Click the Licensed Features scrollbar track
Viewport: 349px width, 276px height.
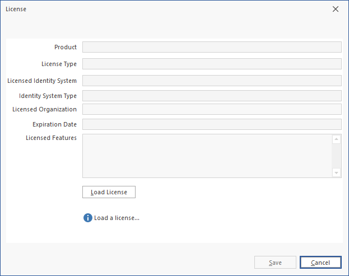(x=336, y=156)
